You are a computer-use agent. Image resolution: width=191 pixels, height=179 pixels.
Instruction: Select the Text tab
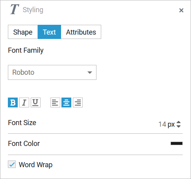pyautogui.click(x=49, y=32)
